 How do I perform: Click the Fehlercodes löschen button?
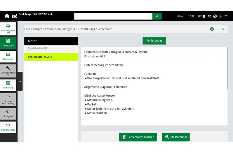coord(138,137)
